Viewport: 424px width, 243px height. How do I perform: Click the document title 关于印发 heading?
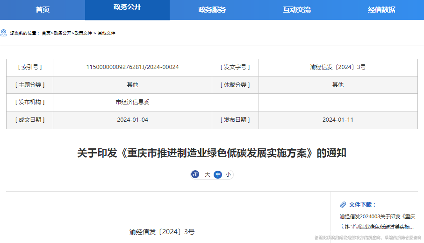point(212,153)
